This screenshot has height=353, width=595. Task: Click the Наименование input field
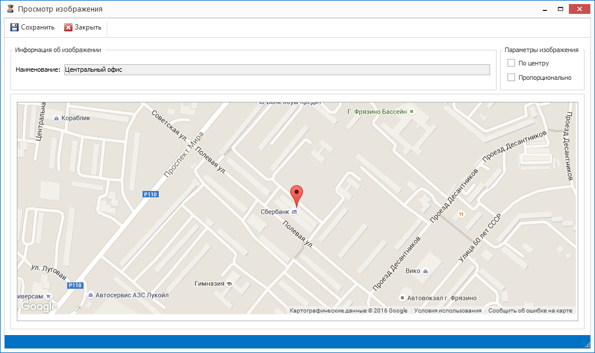click(x=277, y=69)
